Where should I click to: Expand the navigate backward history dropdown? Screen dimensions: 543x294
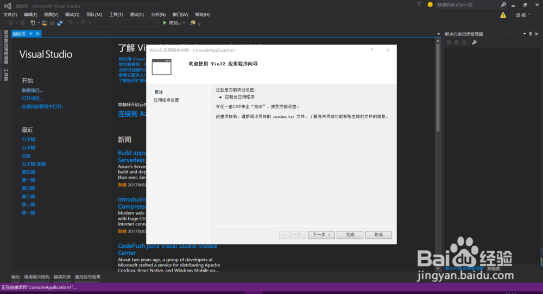[16, 23]
